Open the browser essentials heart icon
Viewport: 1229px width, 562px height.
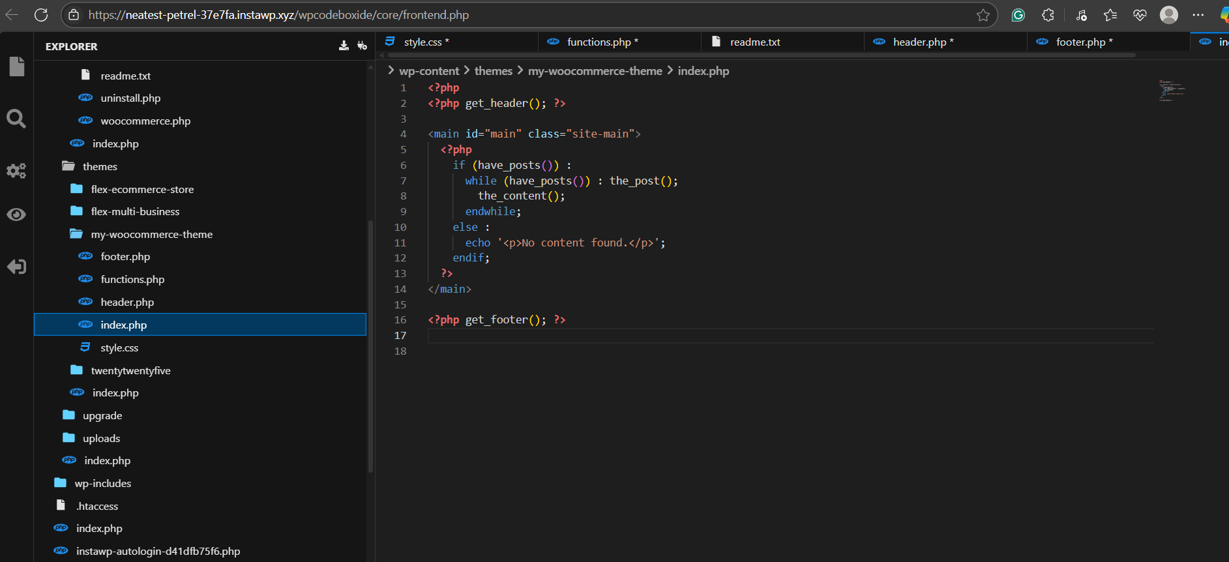pos(1140,15)
